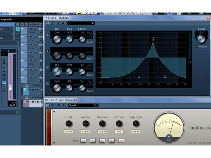The image size is (211, 158).
Task: Mute track 1 with its M button
Action: pyautogui.click(x=31, y=29)
